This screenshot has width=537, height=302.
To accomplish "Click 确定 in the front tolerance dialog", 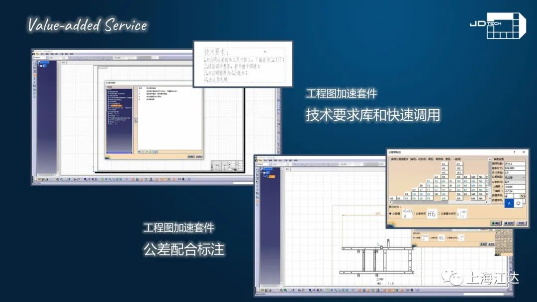I will [496, 223].
